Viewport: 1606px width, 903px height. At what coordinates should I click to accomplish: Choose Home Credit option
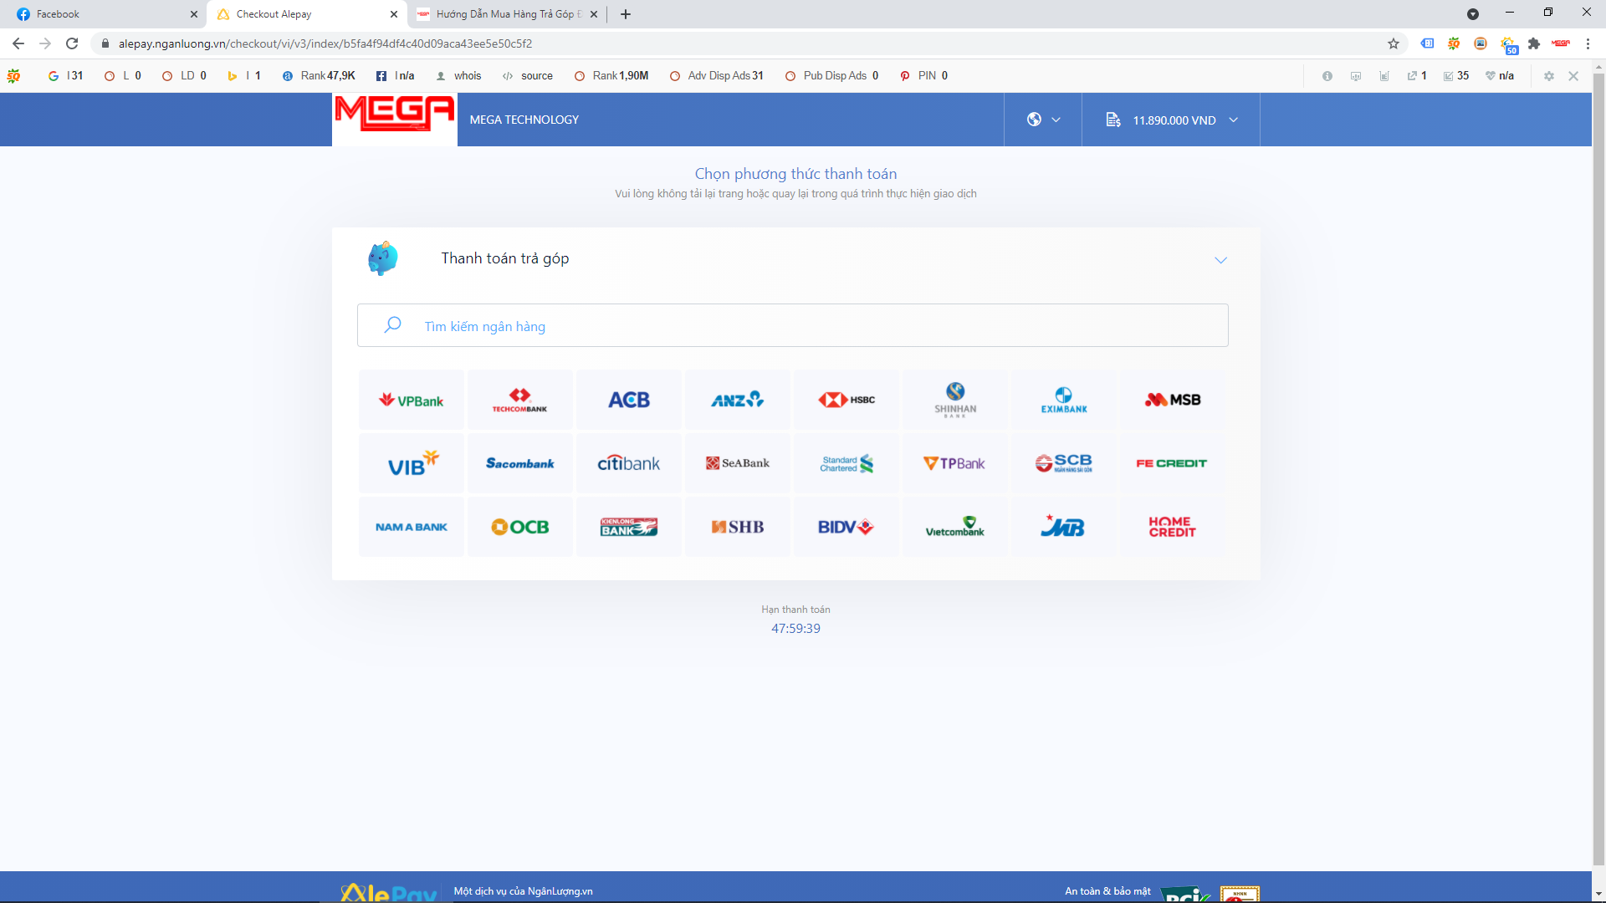coord(1173,527)
